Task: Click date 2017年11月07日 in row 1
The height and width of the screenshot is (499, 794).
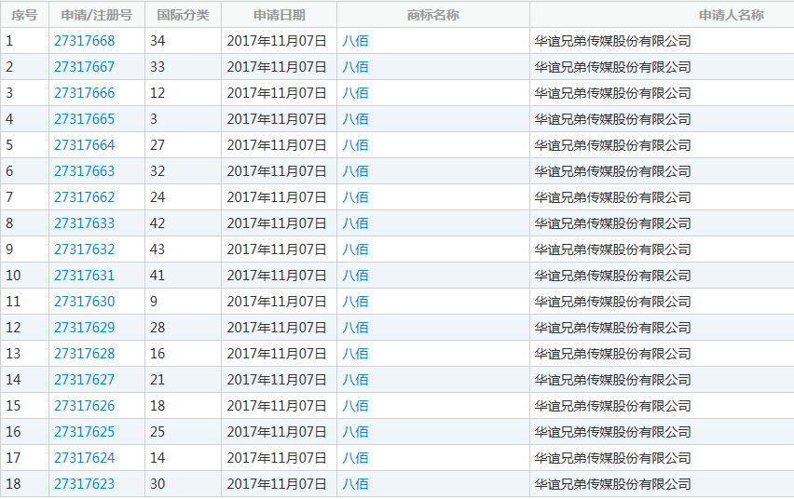Action: (x=277, y=41)
